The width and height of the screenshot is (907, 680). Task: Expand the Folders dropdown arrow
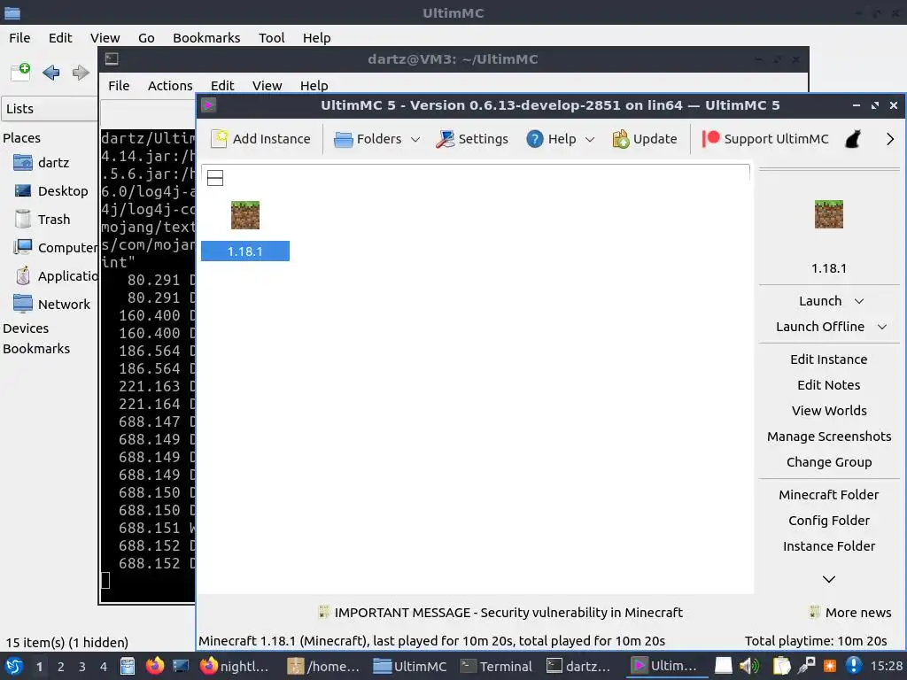pos(415,139)
